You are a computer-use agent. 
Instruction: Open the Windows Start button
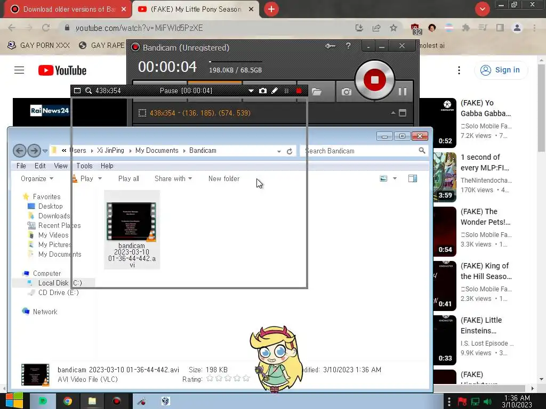[x=14, y=401]
